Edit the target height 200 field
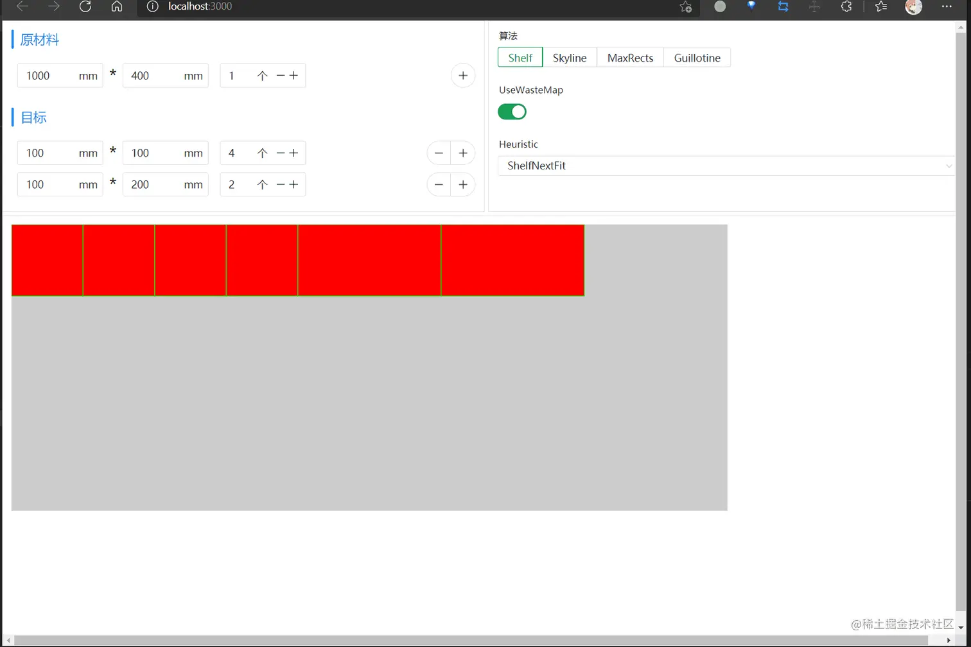 pos(165,184)
